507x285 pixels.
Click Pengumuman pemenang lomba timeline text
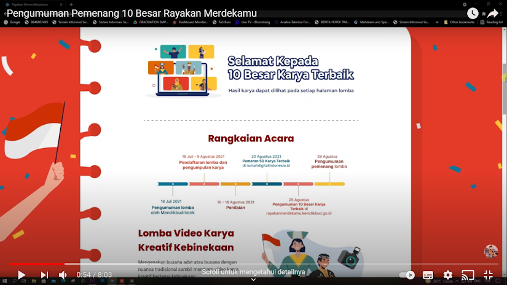click(329, 164)
